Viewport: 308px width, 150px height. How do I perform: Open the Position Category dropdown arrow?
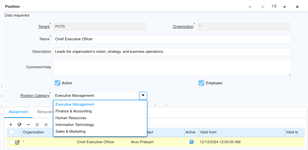tap(143, 96)
